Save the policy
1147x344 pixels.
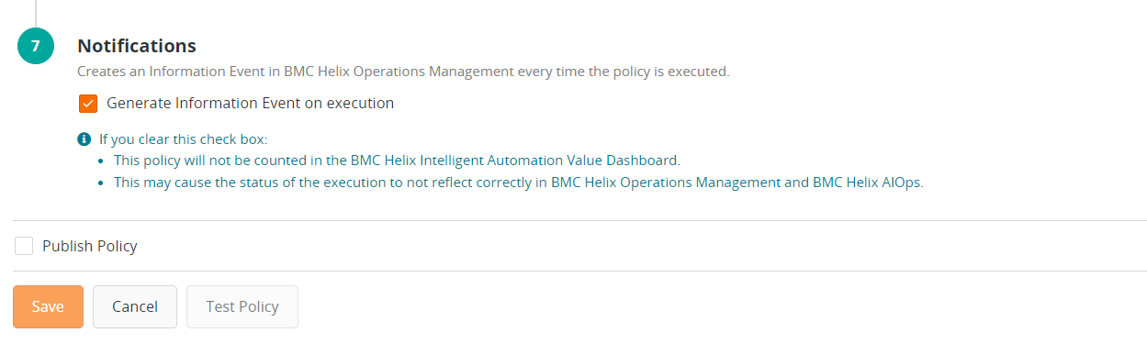(48, 306)
